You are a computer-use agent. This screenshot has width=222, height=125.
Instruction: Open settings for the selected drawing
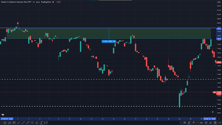(x=206, y=123)
